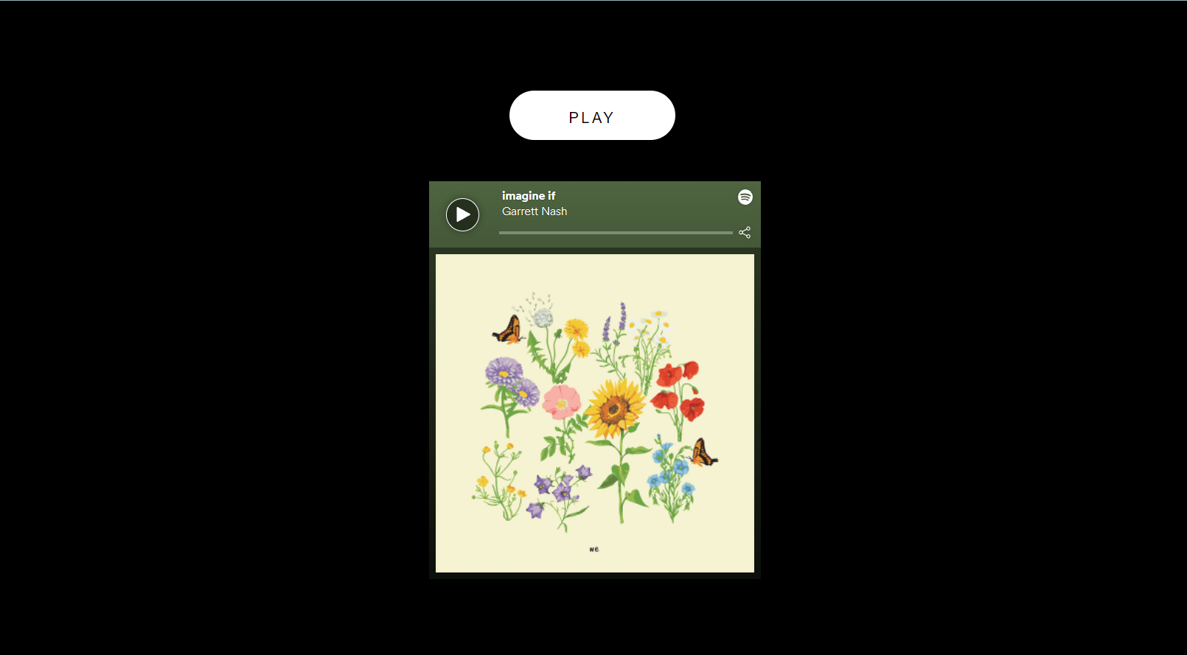Image resolution: width=1187 pixels, height=655 pixels.
Task: Start the Spotify track with the round play icon
Action: pyautogui.click(x=462, y=214)
